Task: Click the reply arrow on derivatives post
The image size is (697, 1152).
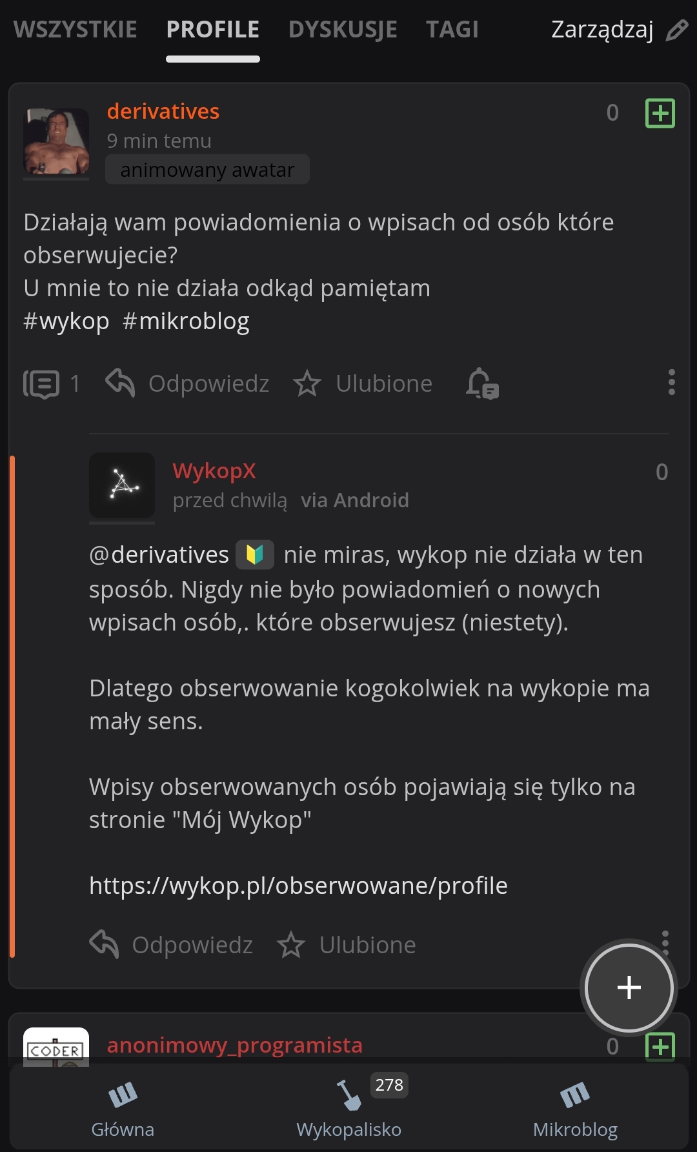Action: (121, 383)
